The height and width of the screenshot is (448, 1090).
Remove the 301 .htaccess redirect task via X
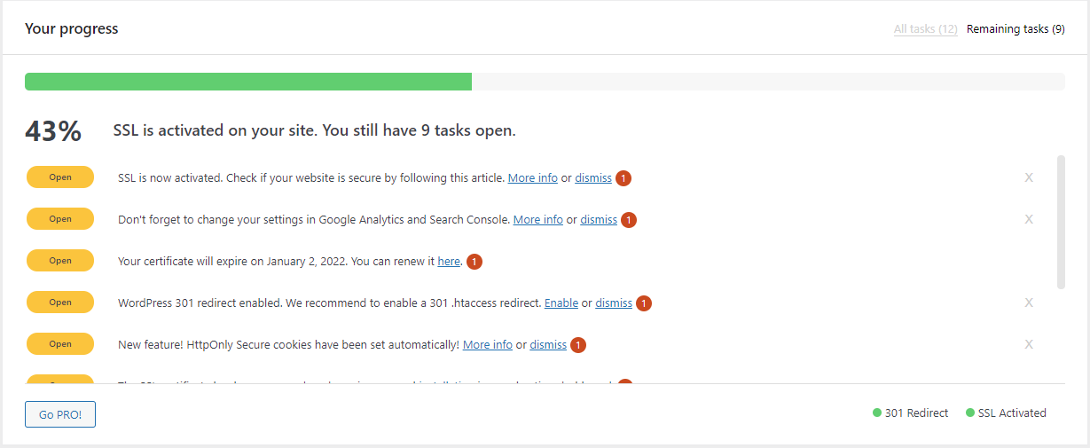pyautogui.click(x=1029, y=303)
